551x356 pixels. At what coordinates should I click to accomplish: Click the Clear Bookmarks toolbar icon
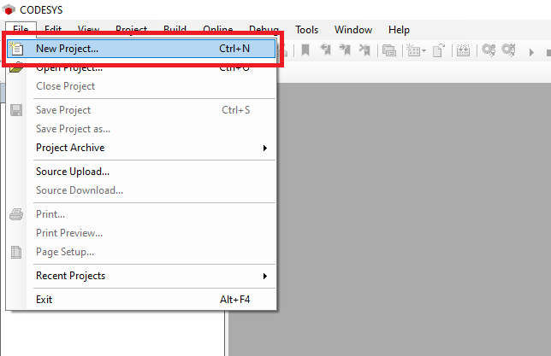pyautogui.click(x=364, y=50)
